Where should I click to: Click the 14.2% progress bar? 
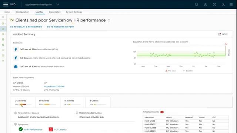pyautogui.click(x=75, y=105)
